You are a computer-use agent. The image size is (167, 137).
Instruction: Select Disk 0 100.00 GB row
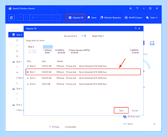[x=83, y=66]
